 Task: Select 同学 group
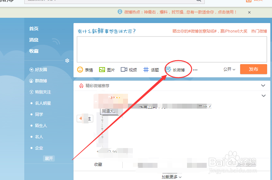coord(39,114)
